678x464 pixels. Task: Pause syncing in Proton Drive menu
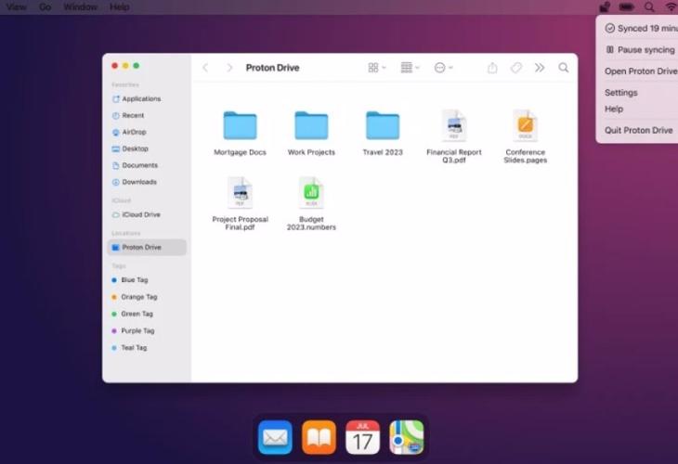click(639, 50)
